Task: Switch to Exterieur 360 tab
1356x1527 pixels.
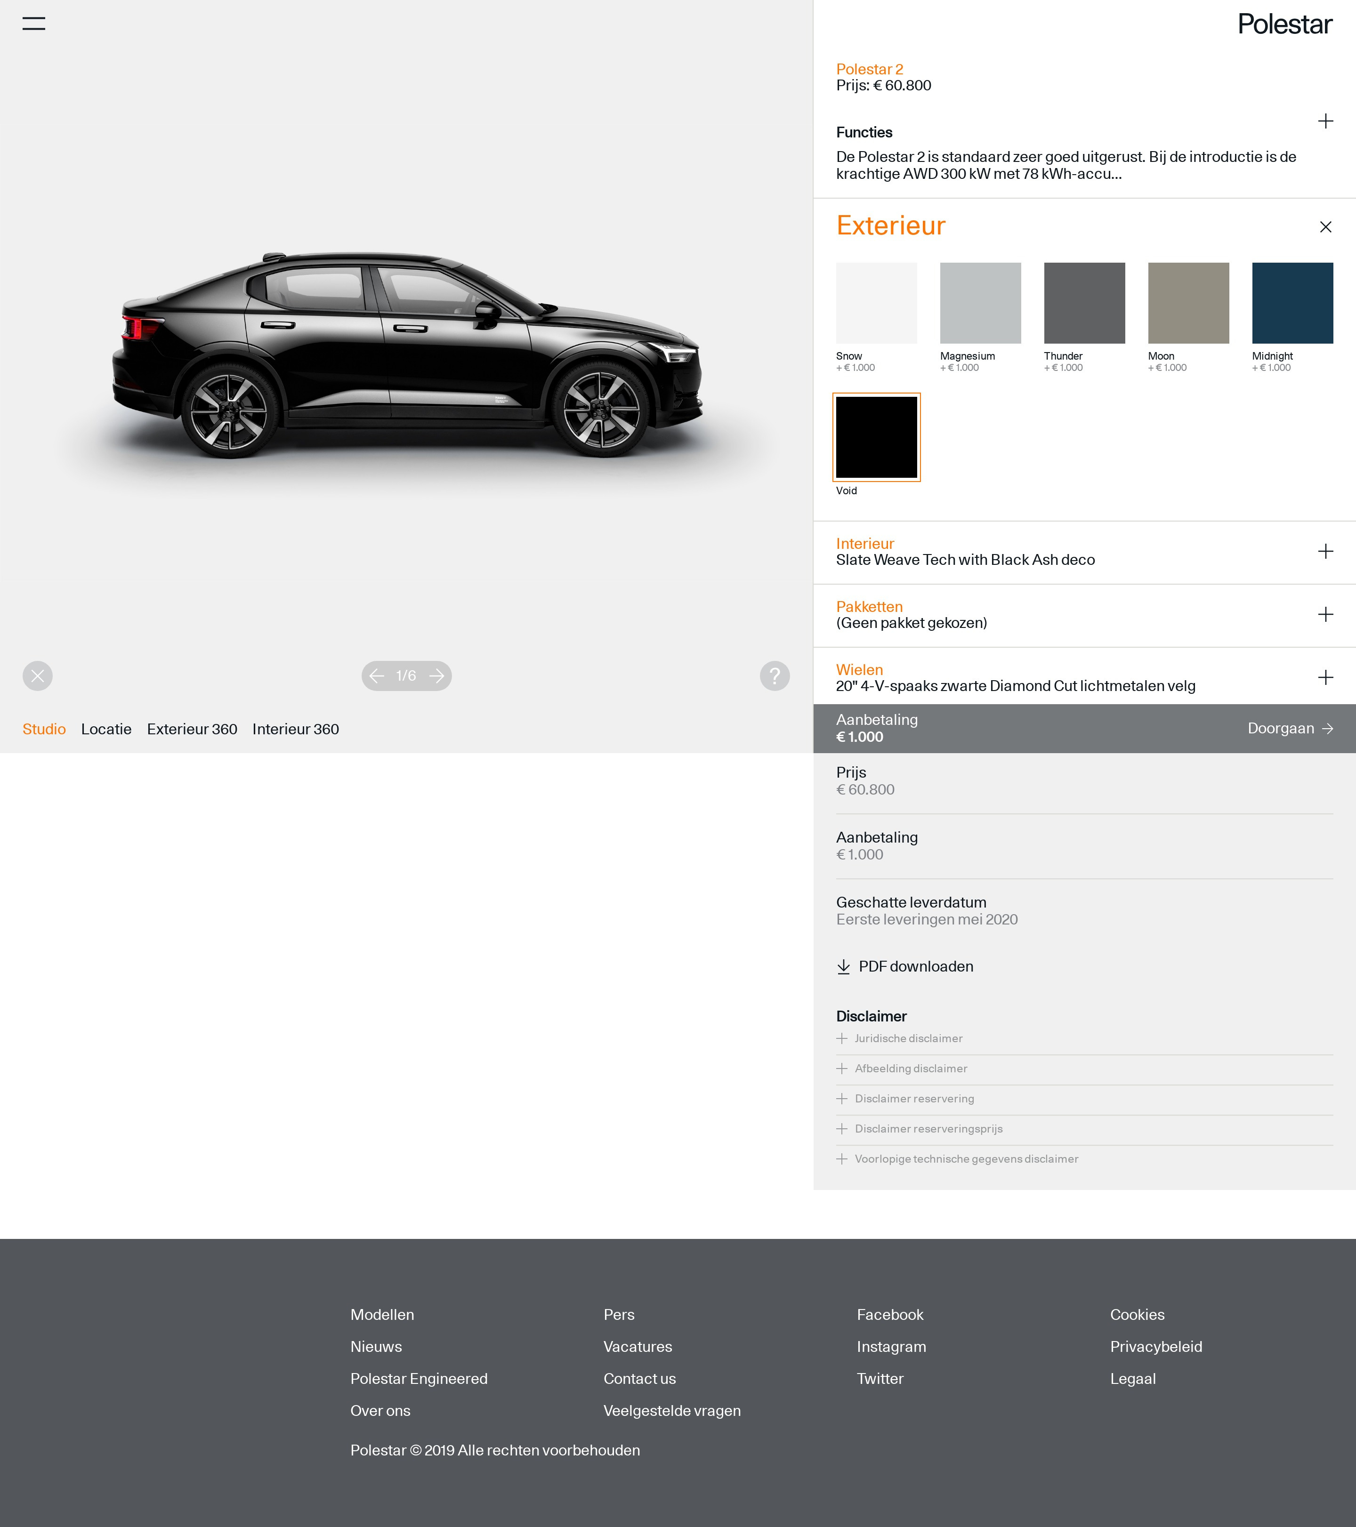Action: 192,728
